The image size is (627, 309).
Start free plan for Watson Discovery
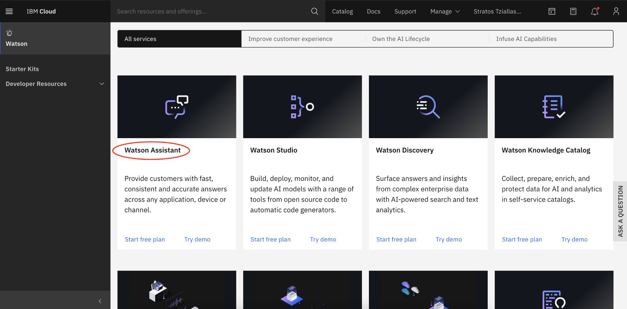(x=396, y=239)
